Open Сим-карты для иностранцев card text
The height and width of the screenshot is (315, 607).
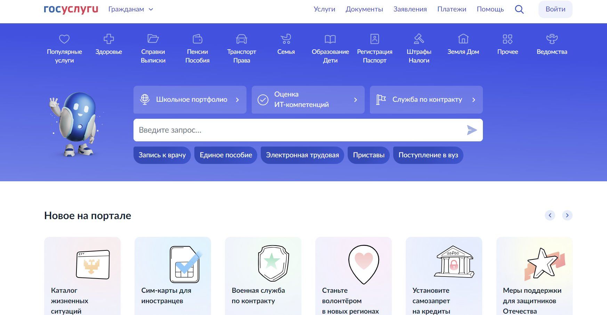166,296
